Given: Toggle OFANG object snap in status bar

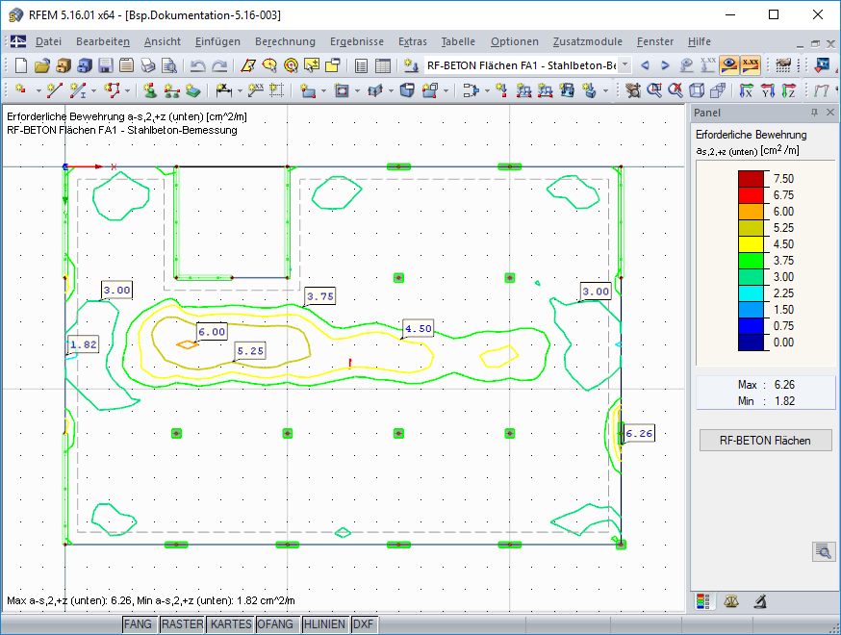Looking at the screenshot, I should [x=275, y=624].
